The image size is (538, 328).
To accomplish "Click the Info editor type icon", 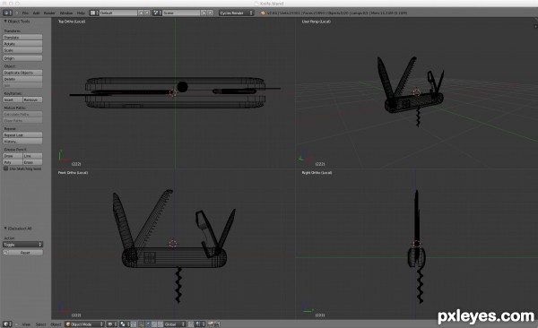I will click(x=7, y=13).
